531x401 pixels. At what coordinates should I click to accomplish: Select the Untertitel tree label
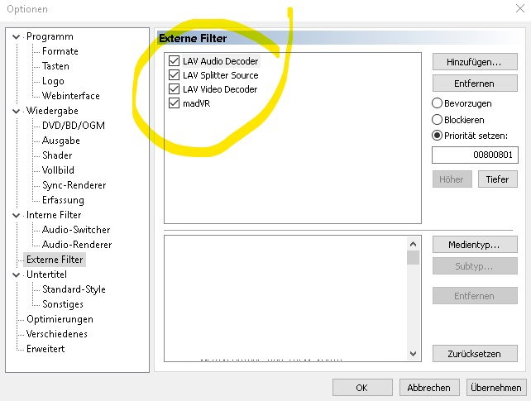(x=46, y=274)
